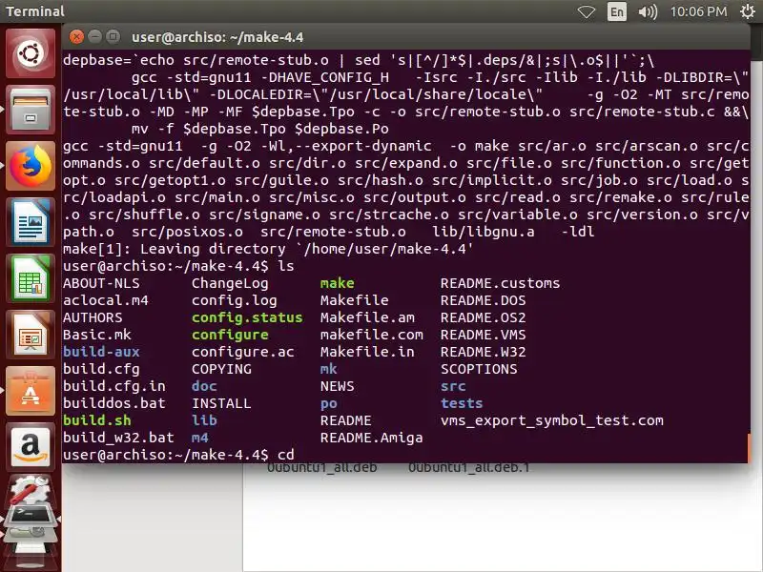The image size is (763, 572).
Task: Click 'README.DOS' file name
Action: tap(484, 300)
